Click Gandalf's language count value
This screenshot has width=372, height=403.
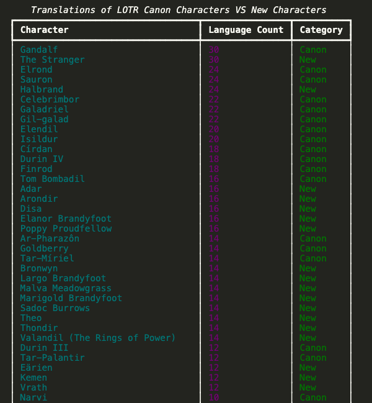click(x=214, y=50)
